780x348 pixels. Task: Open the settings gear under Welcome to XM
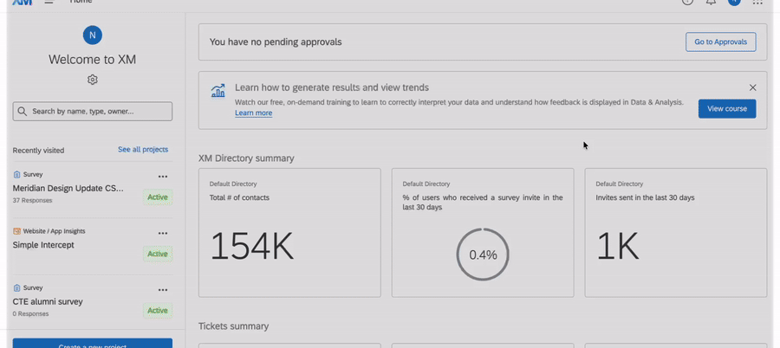(93, 80)
